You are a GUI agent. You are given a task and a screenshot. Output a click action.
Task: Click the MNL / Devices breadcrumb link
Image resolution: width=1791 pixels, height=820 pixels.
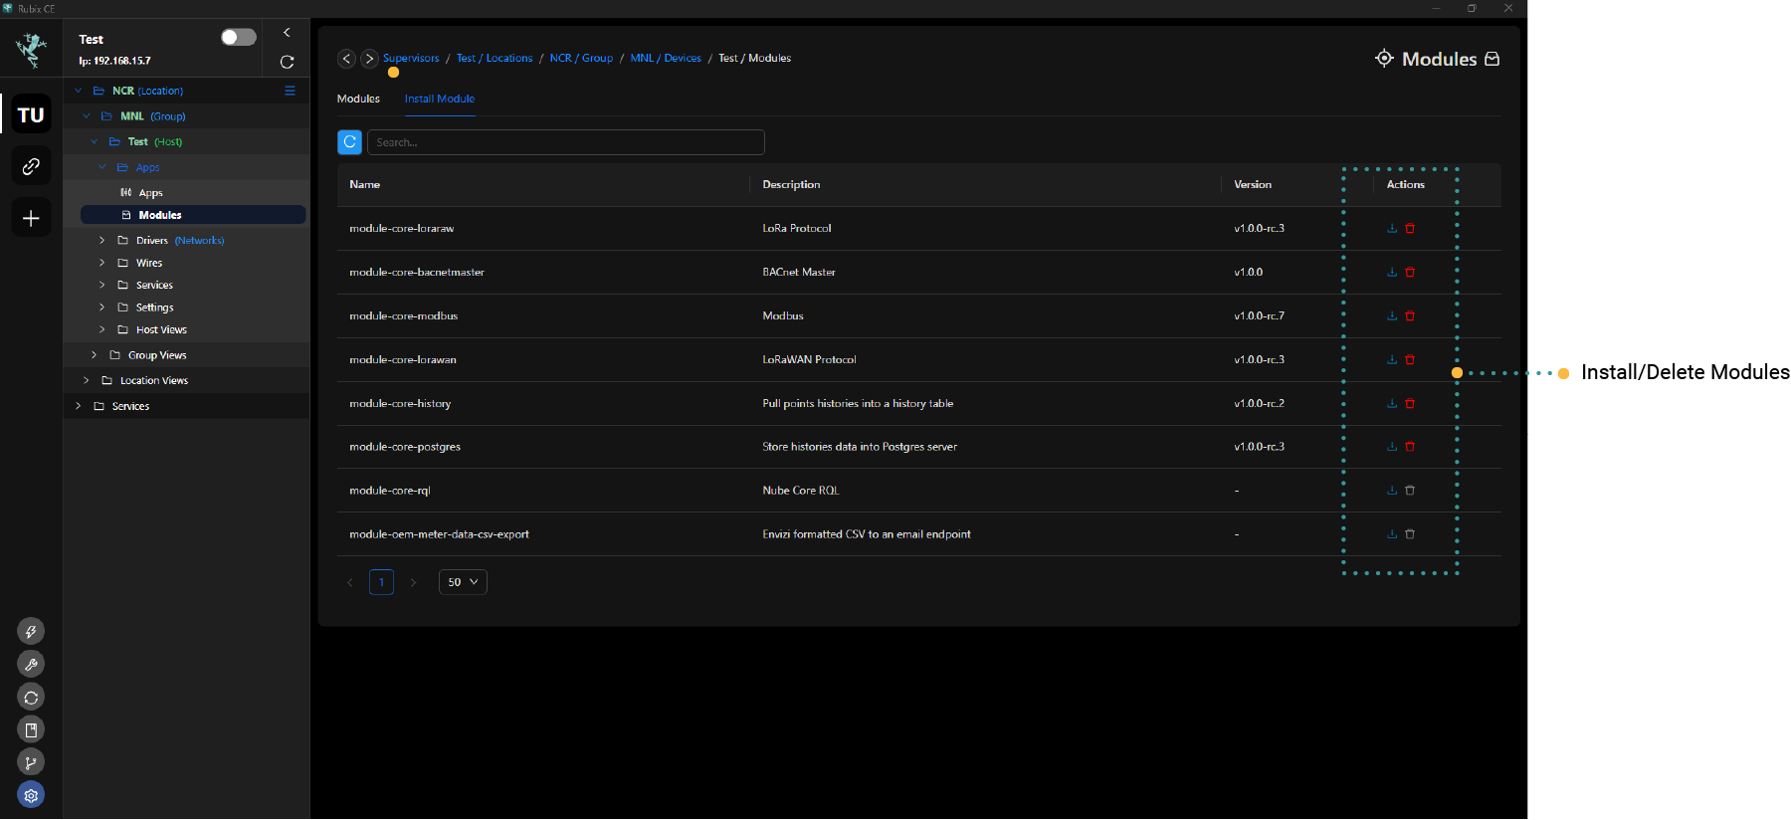click(666, 58)
